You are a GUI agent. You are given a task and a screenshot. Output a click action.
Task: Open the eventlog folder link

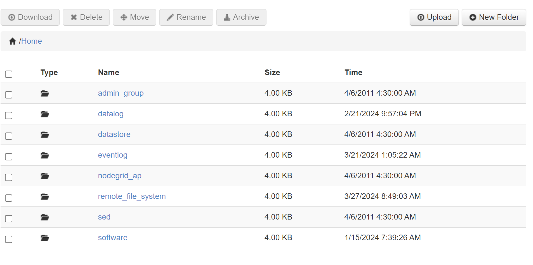113,155
